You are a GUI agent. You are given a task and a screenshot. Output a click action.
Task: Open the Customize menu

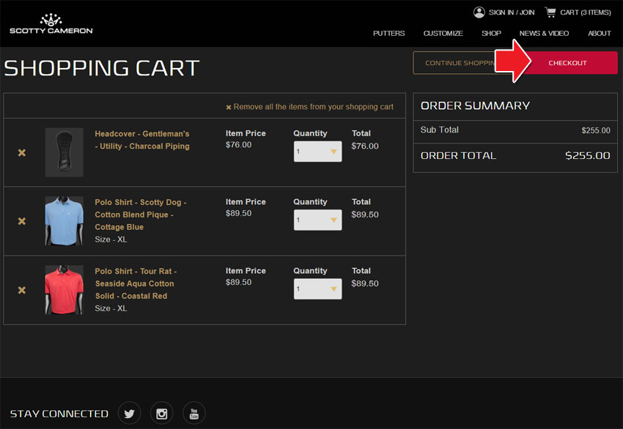(443, 34)
